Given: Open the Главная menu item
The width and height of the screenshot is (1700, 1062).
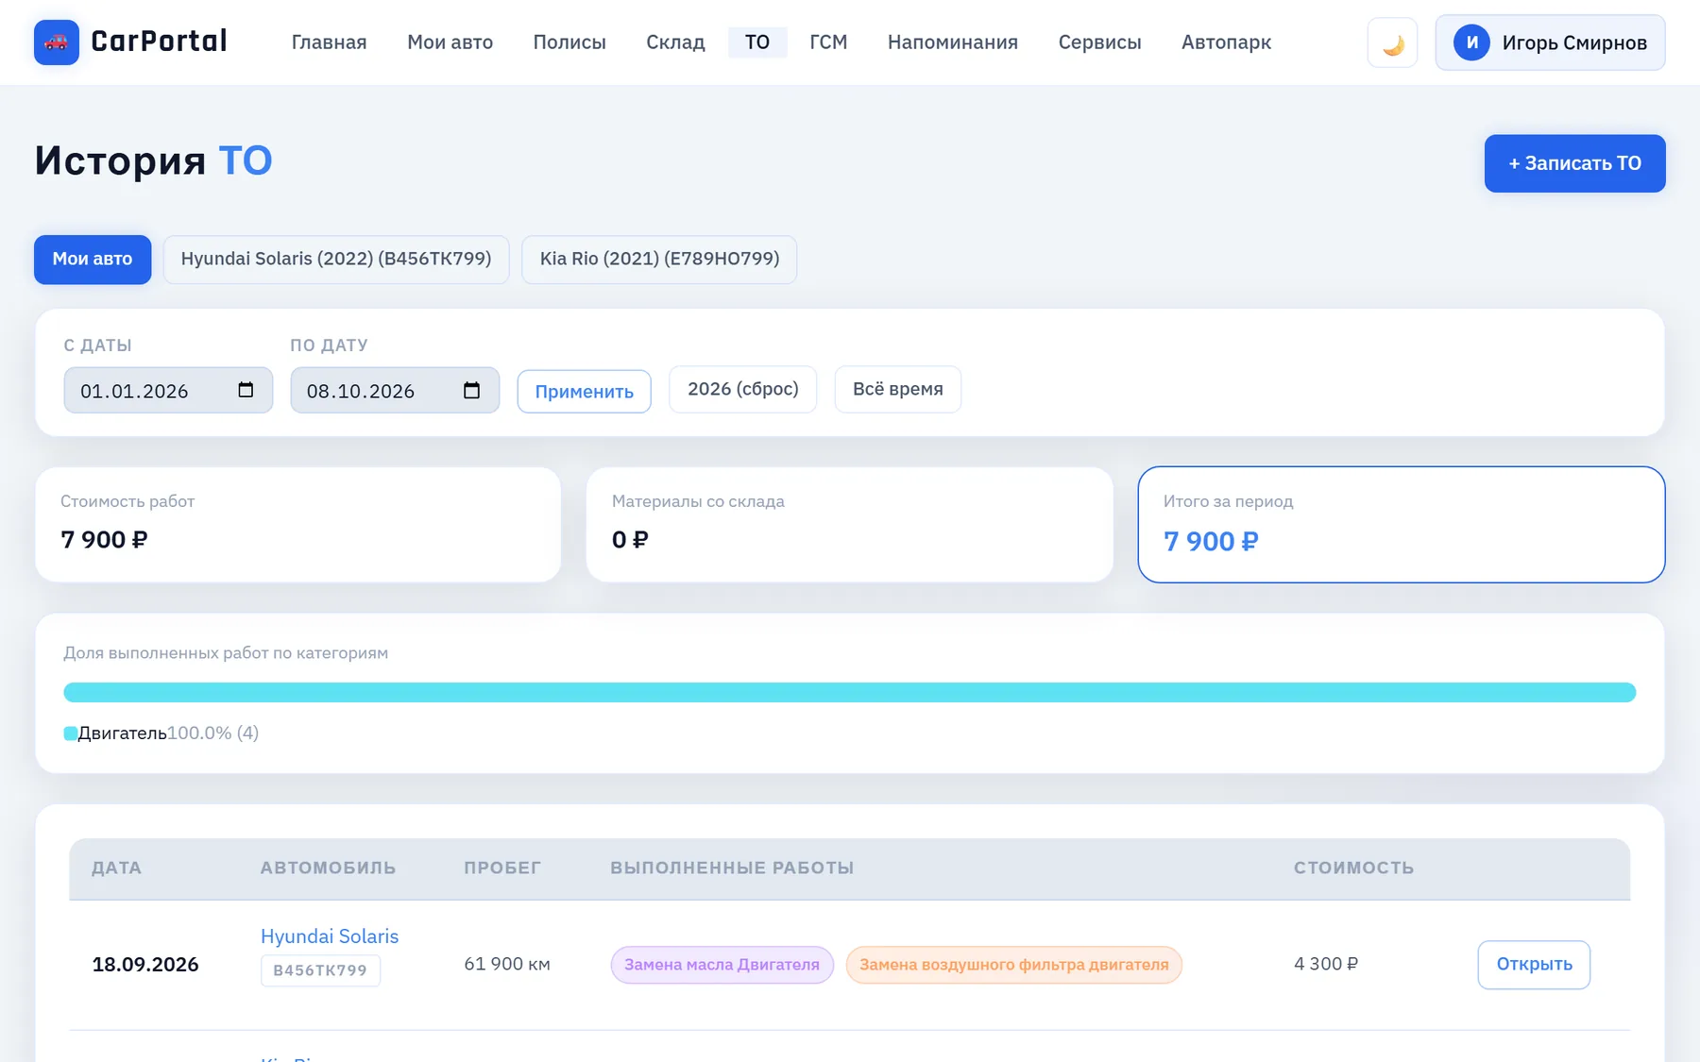Looking at the screenshot, I should [329, 42].
